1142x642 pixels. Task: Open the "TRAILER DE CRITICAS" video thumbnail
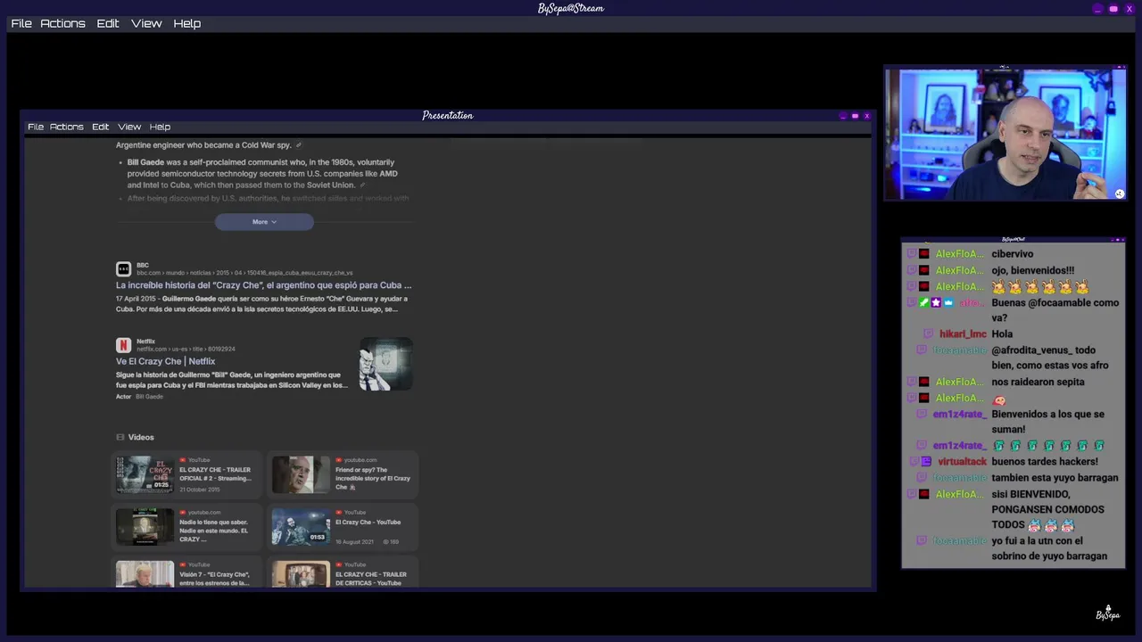tap(301, 573)
